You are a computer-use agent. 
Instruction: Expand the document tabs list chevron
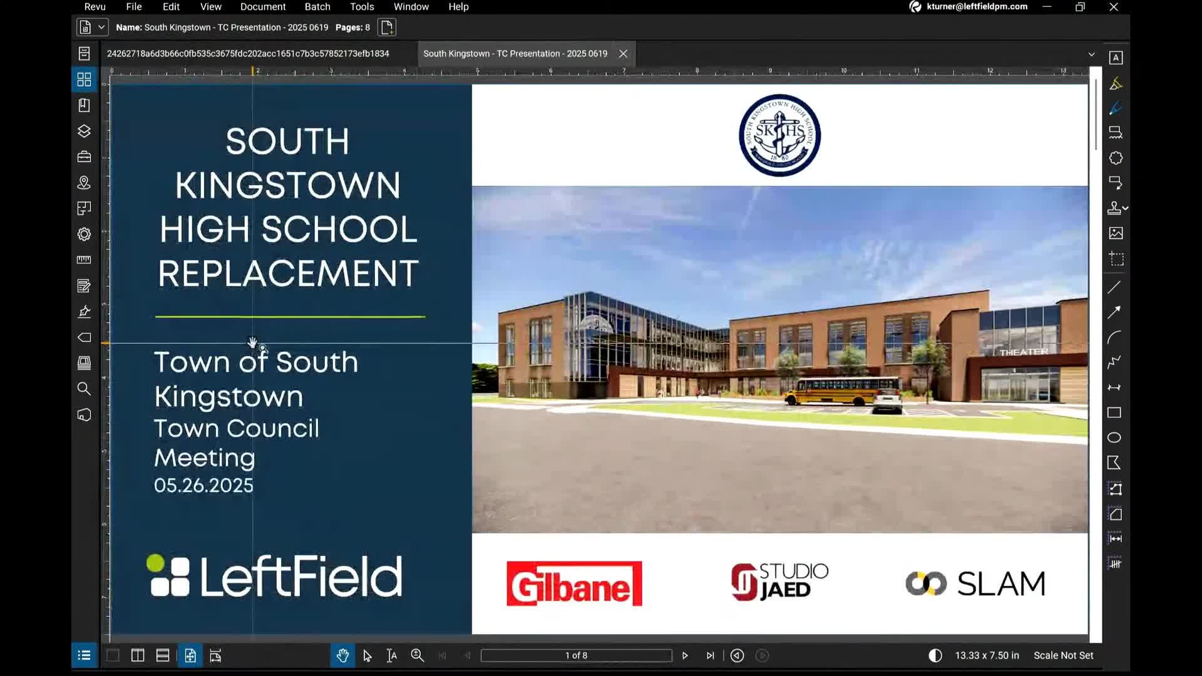[x=1092, y=54]
